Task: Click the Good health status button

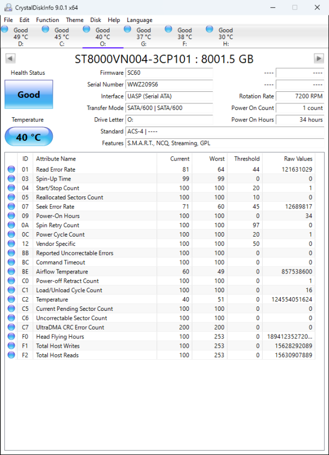Action: 29,94
